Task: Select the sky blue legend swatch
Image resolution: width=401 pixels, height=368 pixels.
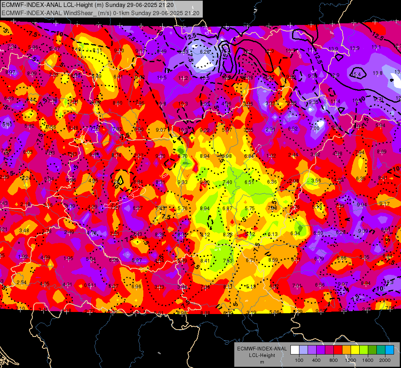Action: pos(390,350)
